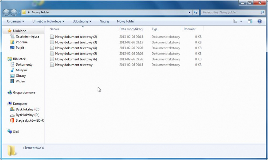The image size is (268, 160).
Task: Toggle the preview pane icon
Action: 250,21
